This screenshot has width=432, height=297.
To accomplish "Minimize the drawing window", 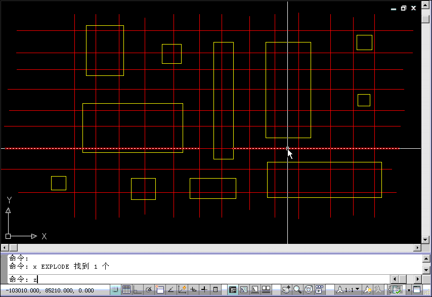I will click(394, 9).
